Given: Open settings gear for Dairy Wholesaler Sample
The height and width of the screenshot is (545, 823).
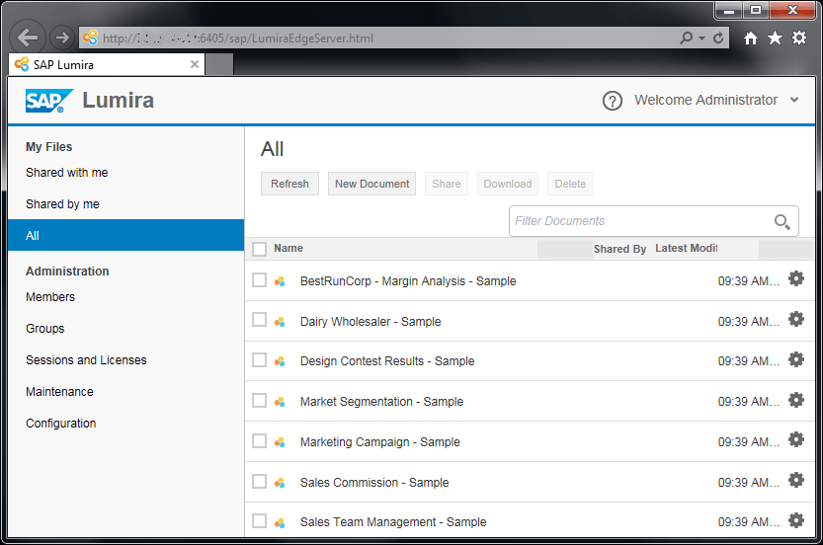Looking at the screenshot, I should coord(796,320).
